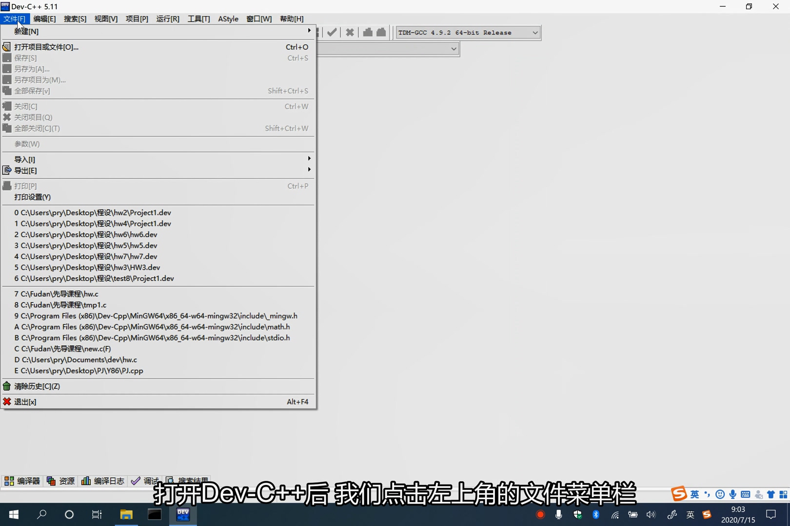790x526 pixels.
Task: Open the 项目[P] menu
Action: point(137,19)
